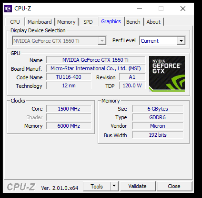
Task: Click the Core clock value field
Action: point(69,109)
